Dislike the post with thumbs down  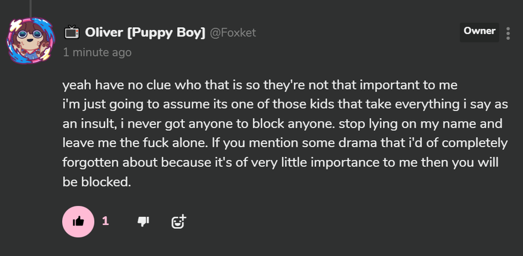tap(143, 221)
